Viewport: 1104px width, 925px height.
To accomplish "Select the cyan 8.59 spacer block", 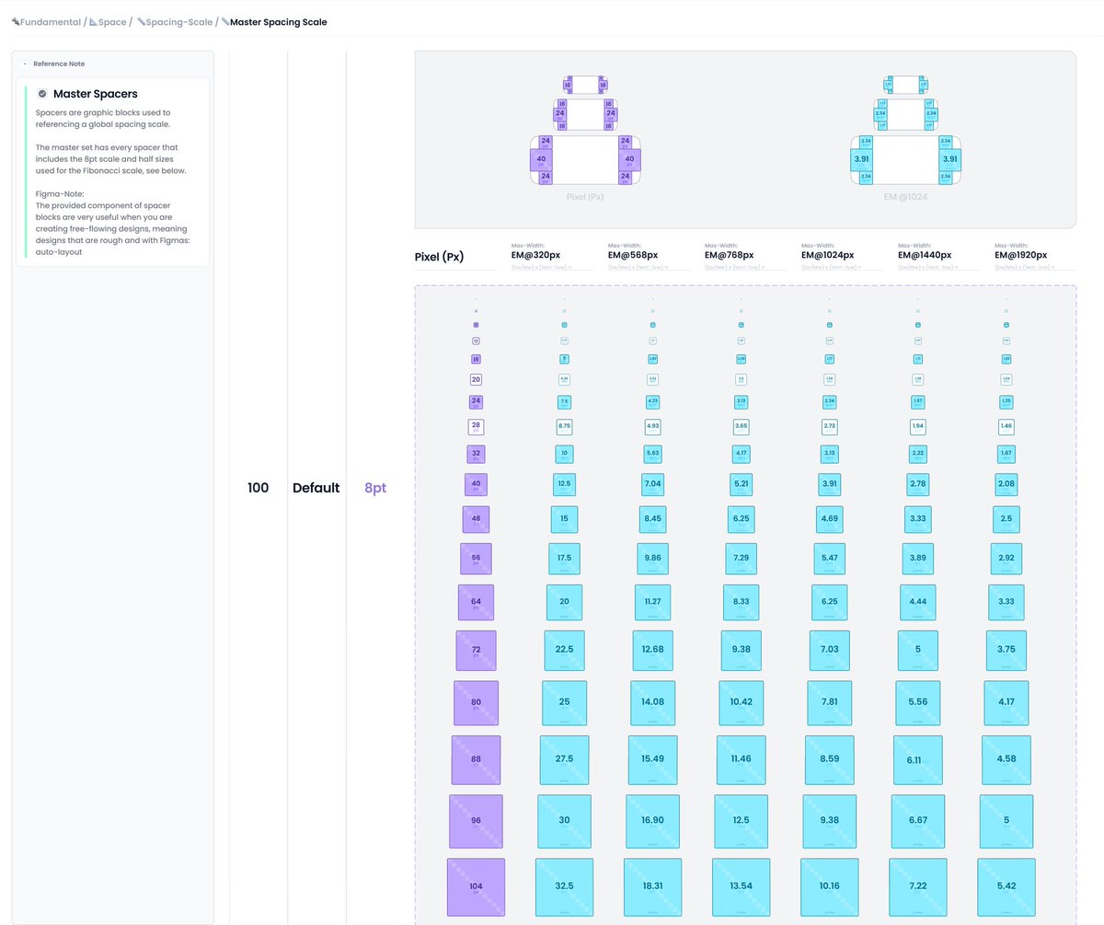I will click(x=829, y=759).
